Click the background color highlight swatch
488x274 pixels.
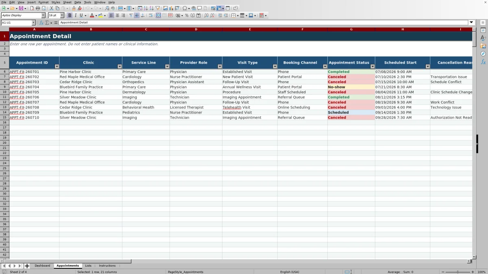(x=100, y=15)
